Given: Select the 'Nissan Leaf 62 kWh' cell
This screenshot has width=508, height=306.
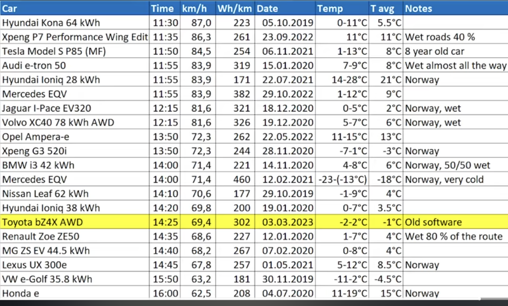Looking at the screenshot, I should [x=75, y=193].
